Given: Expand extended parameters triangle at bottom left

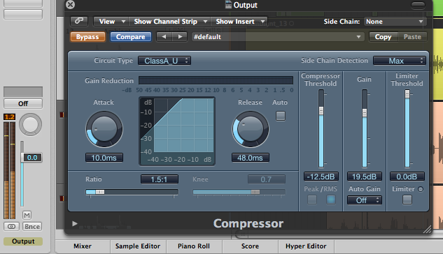Looking at the screenshot, I should tap(75, 223).
